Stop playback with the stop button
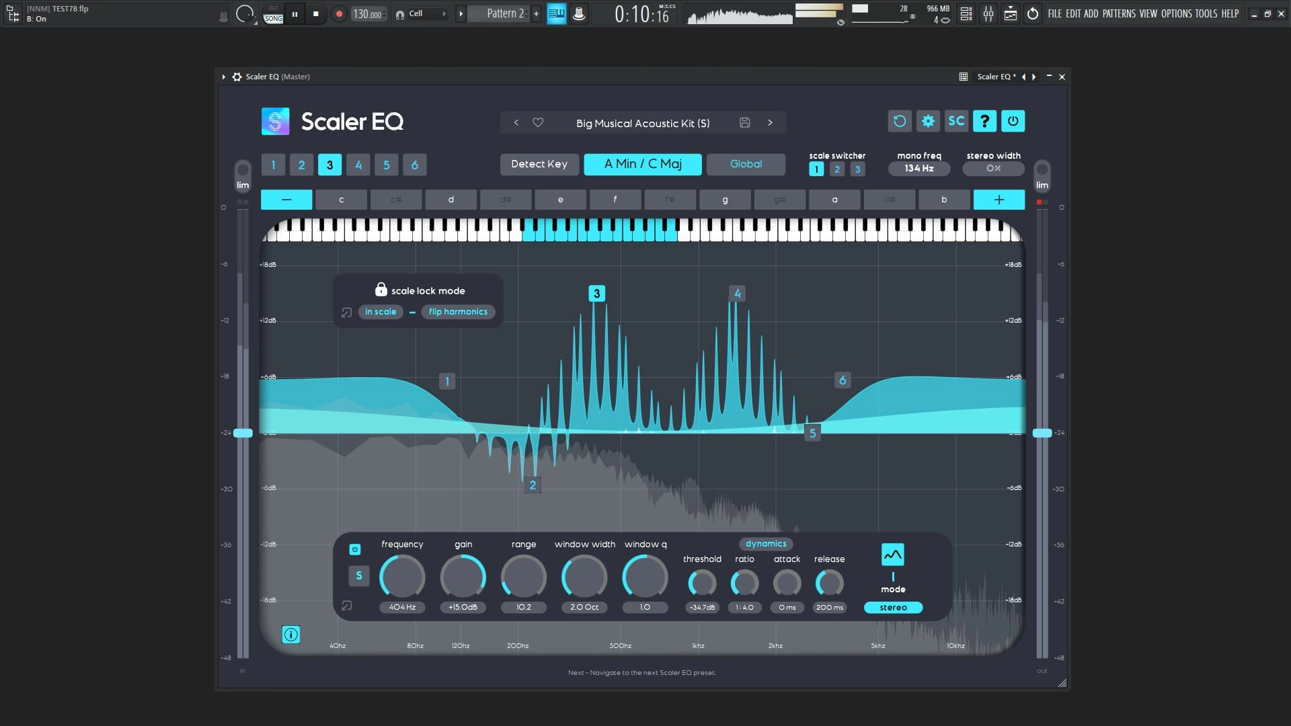Viewport: 1291px width, 726px height. [x=316, y=13]
